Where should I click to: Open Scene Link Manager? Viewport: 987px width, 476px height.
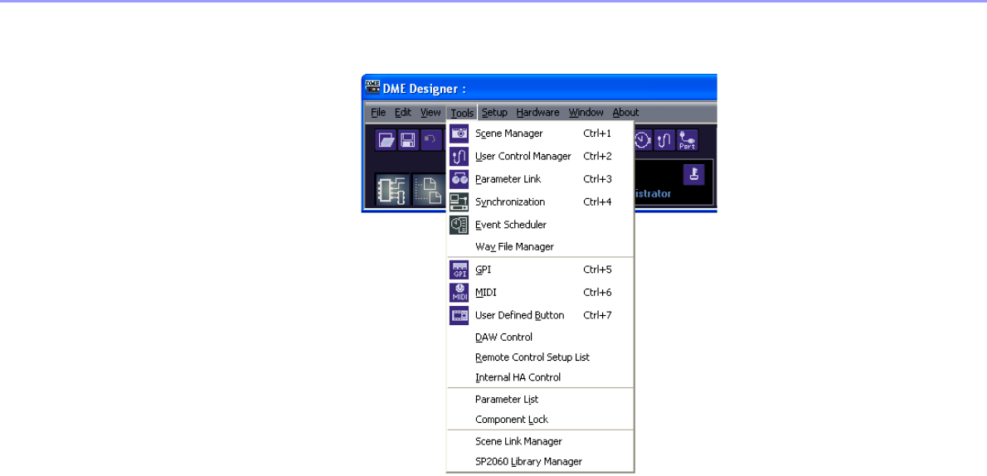[540, 441]
